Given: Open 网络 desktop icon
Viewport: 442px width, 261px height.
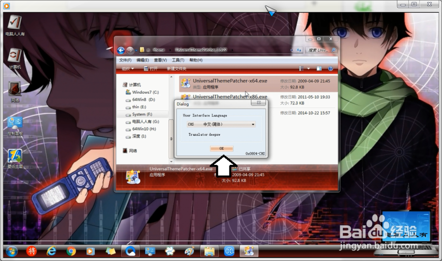Looking at the screenshot, I should coord(15,92).
